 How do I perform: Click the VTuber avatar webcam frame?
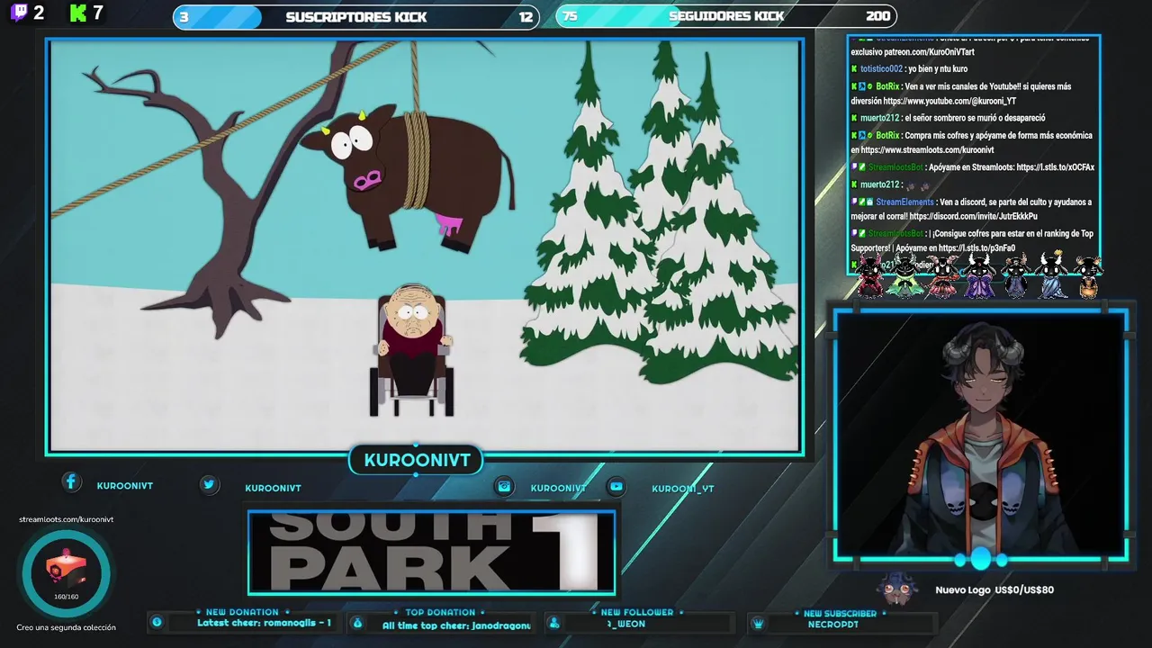(x=980, y=436)
